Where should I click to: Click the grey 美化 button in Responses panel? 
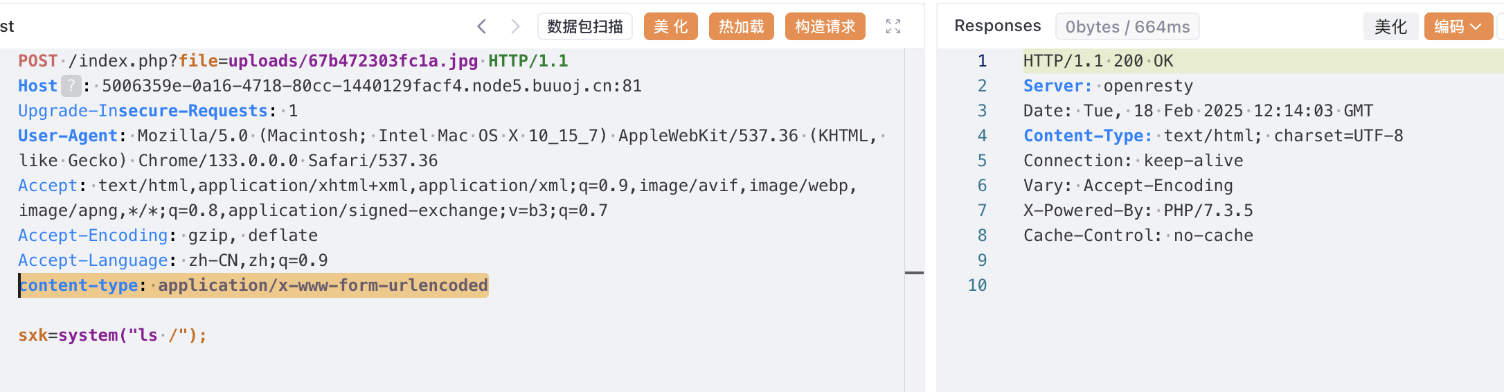(1390, 26)
